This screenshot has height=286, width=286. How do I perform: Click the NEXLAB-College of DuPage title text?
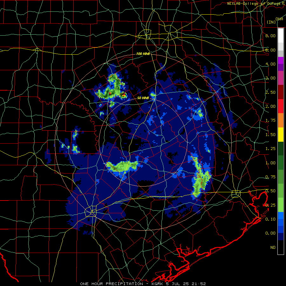(x=255, y=3)
